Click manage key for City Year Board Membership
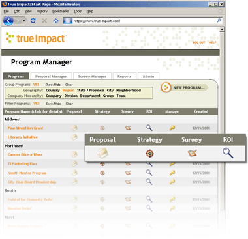The width and height of the screenshot is (248, 239). pyautogui.click(x=172, y=182)
